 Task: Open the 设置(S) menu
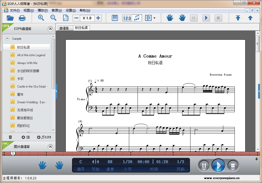[71, 10]
